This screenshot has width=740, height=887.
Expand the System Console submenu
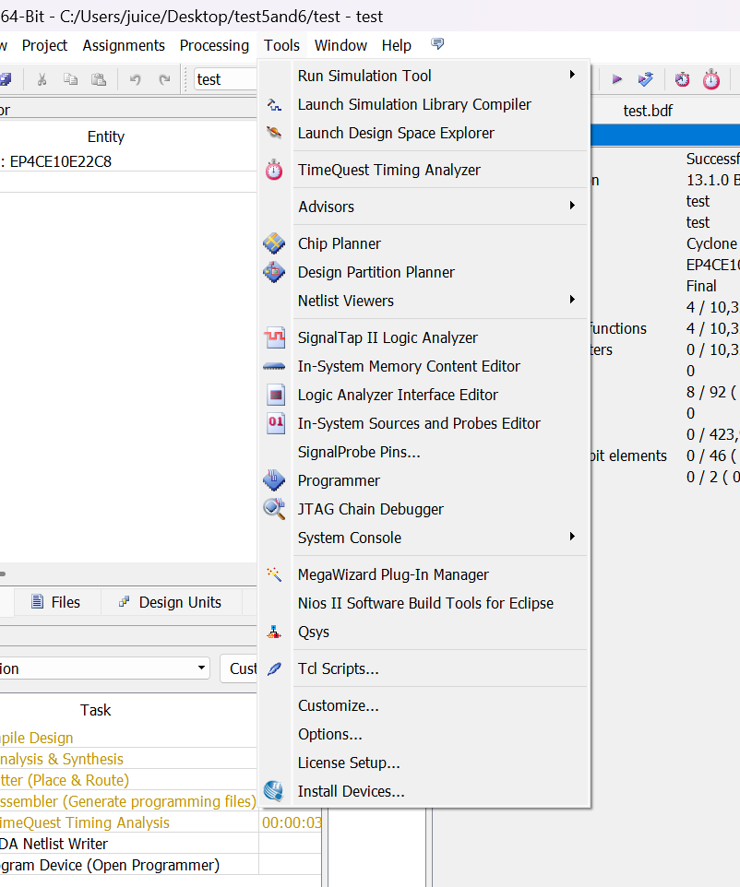(572, 537)
